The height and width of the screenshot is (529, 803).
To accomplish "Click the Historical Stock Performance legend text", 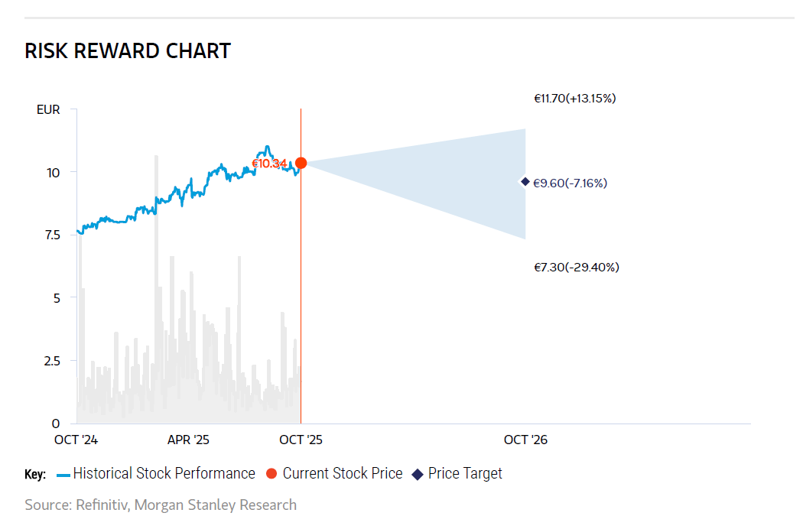I will click(164, 474).
